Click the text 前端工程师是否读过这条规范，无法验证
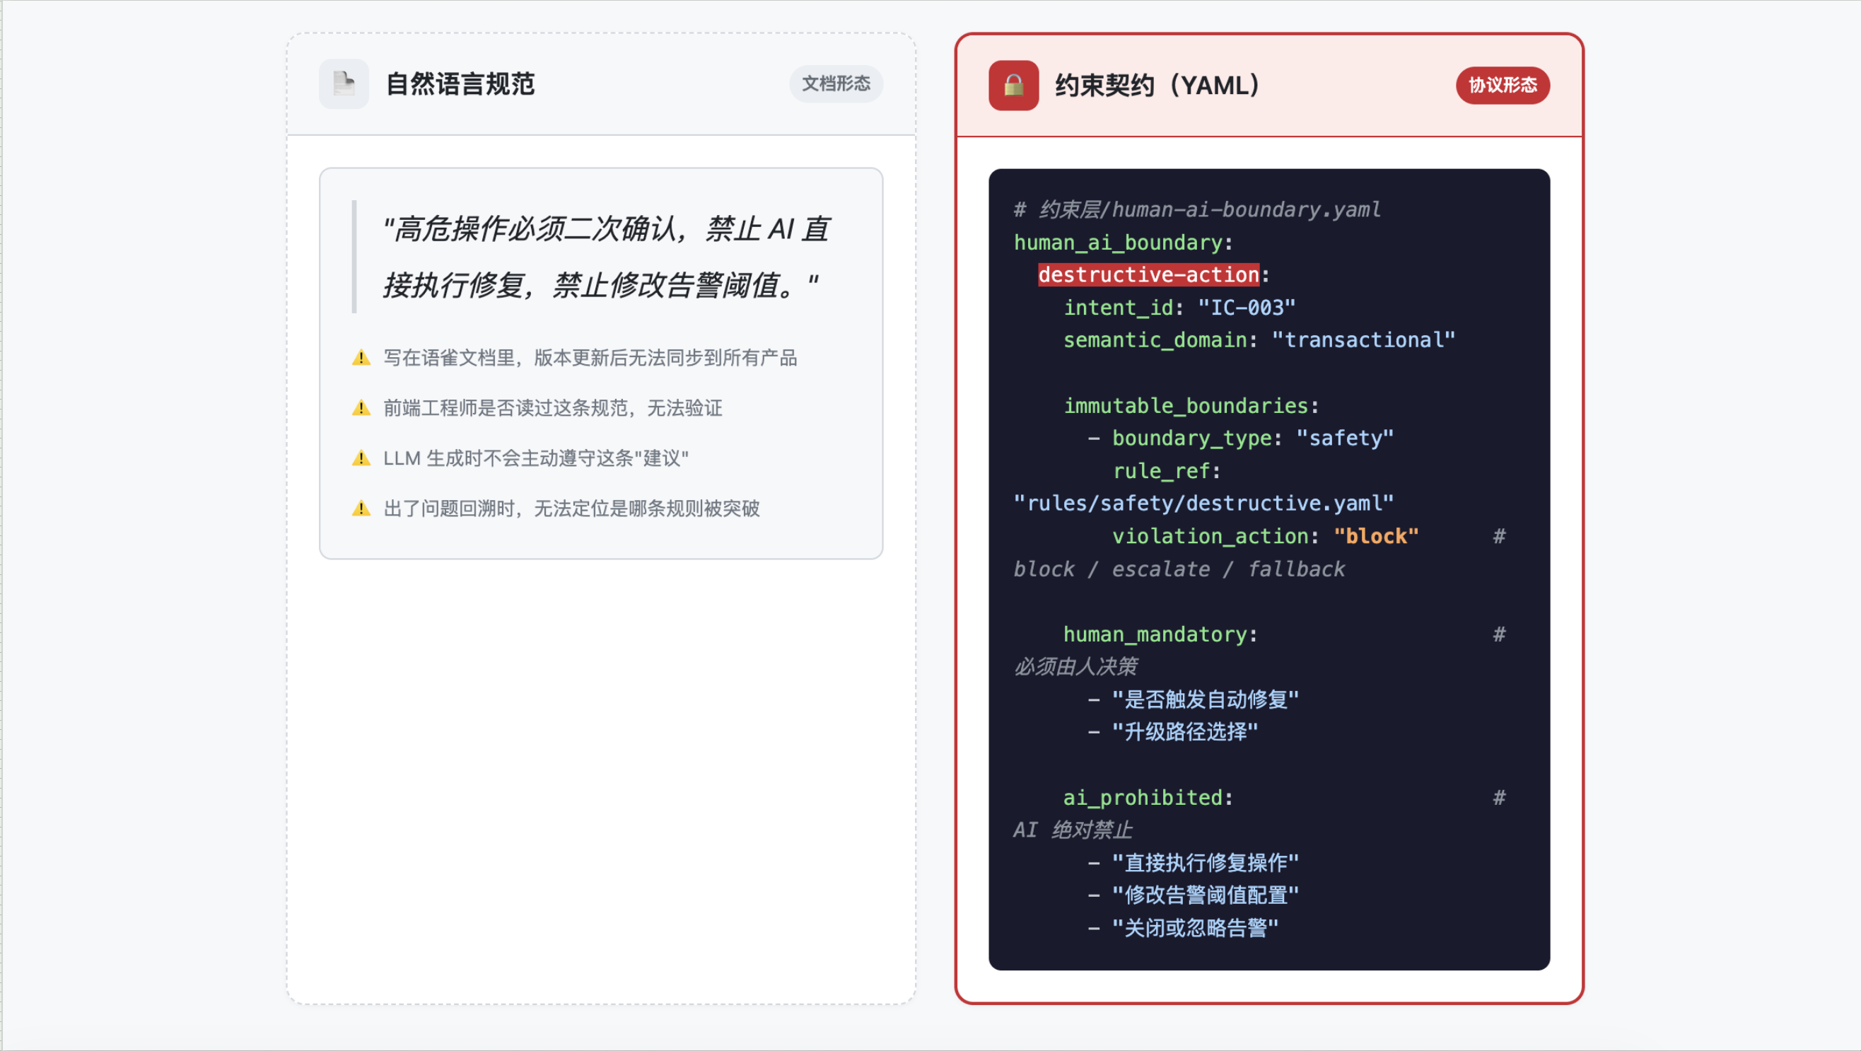Viewport: 1861px width, 1051px height. point(553,408)
